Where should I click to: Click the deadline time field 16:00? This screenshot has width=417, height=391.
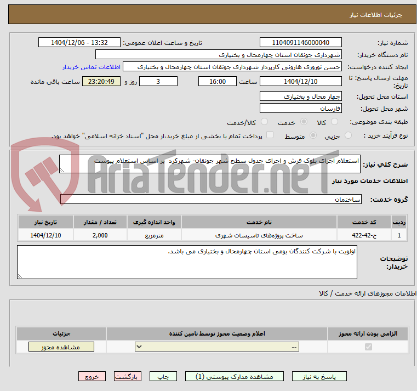pos(218,82)
